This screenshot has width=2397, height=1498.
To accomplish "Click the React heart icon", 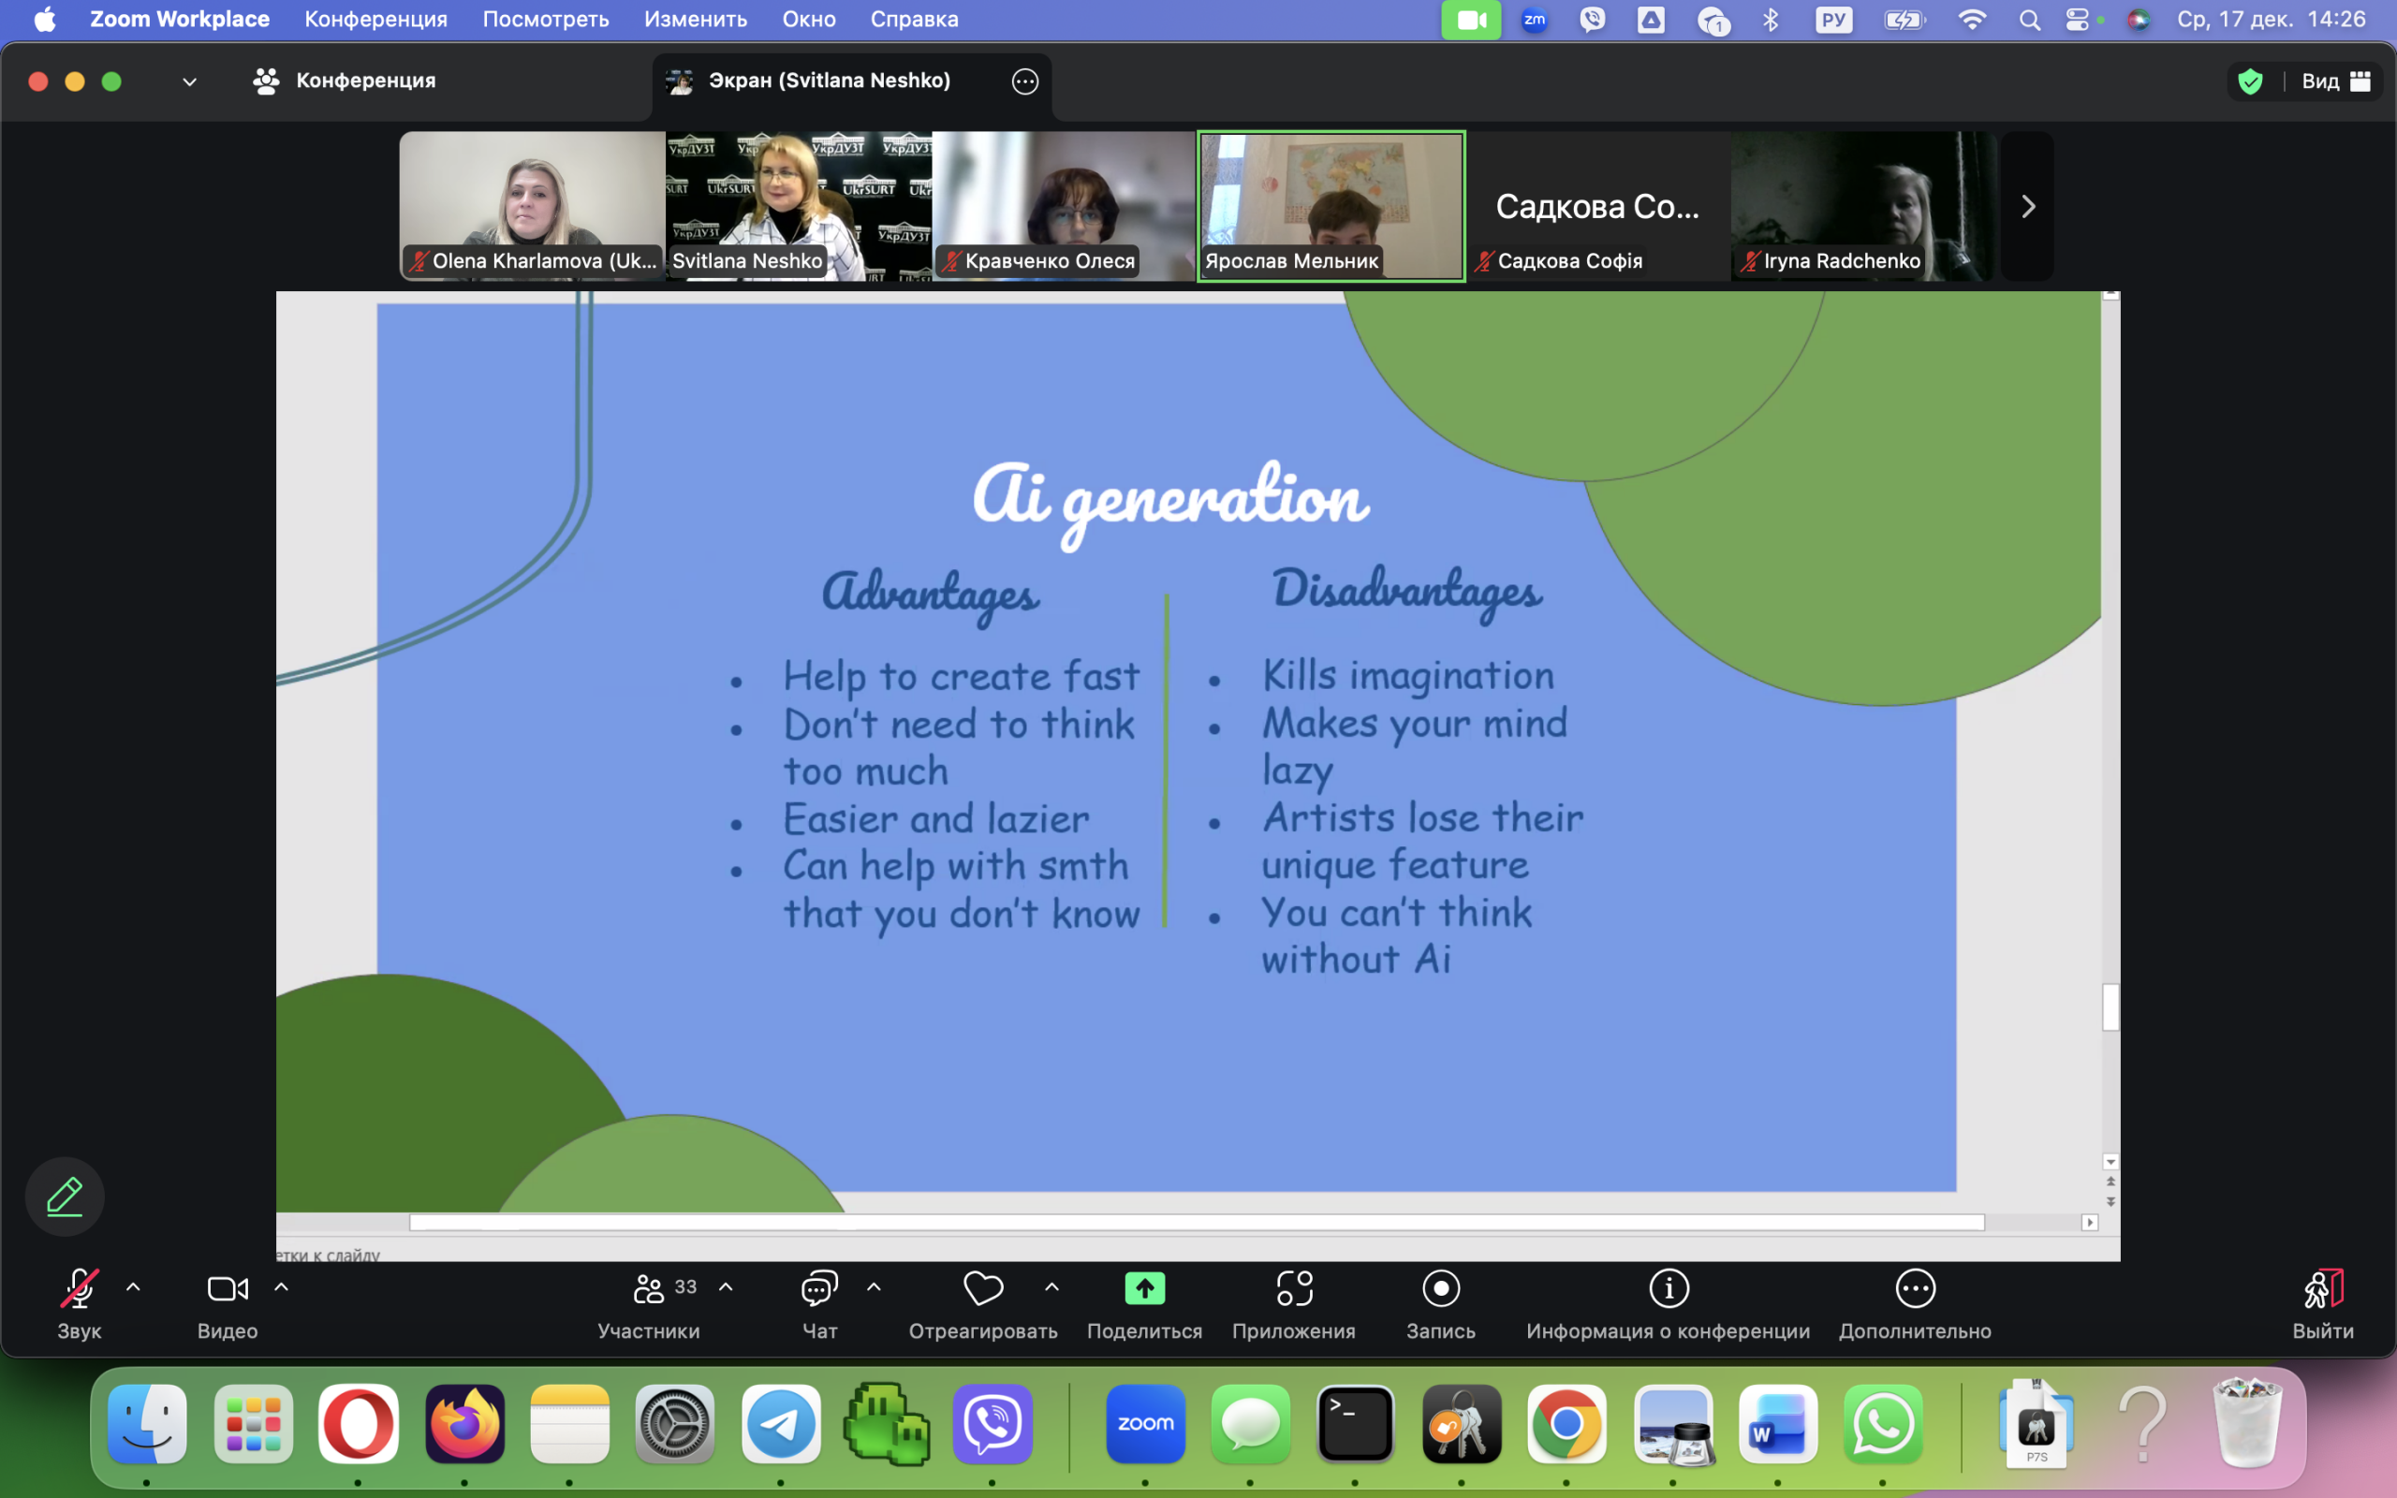I will (982, 1289).
